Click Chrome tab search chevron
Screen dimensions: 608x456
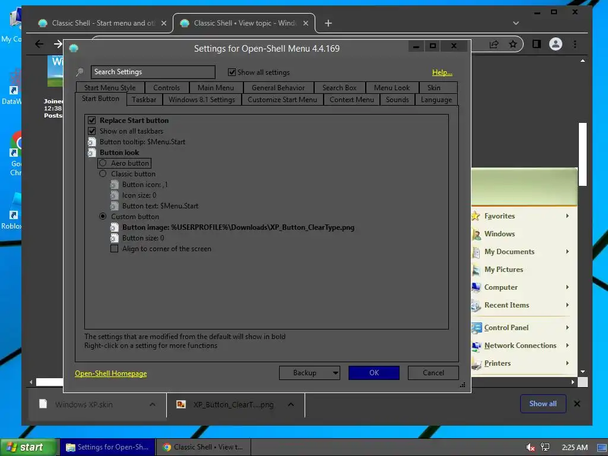click(516, 23)
